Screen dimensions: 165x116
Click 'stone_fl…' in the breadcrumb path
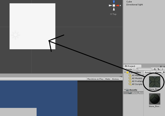160,72
